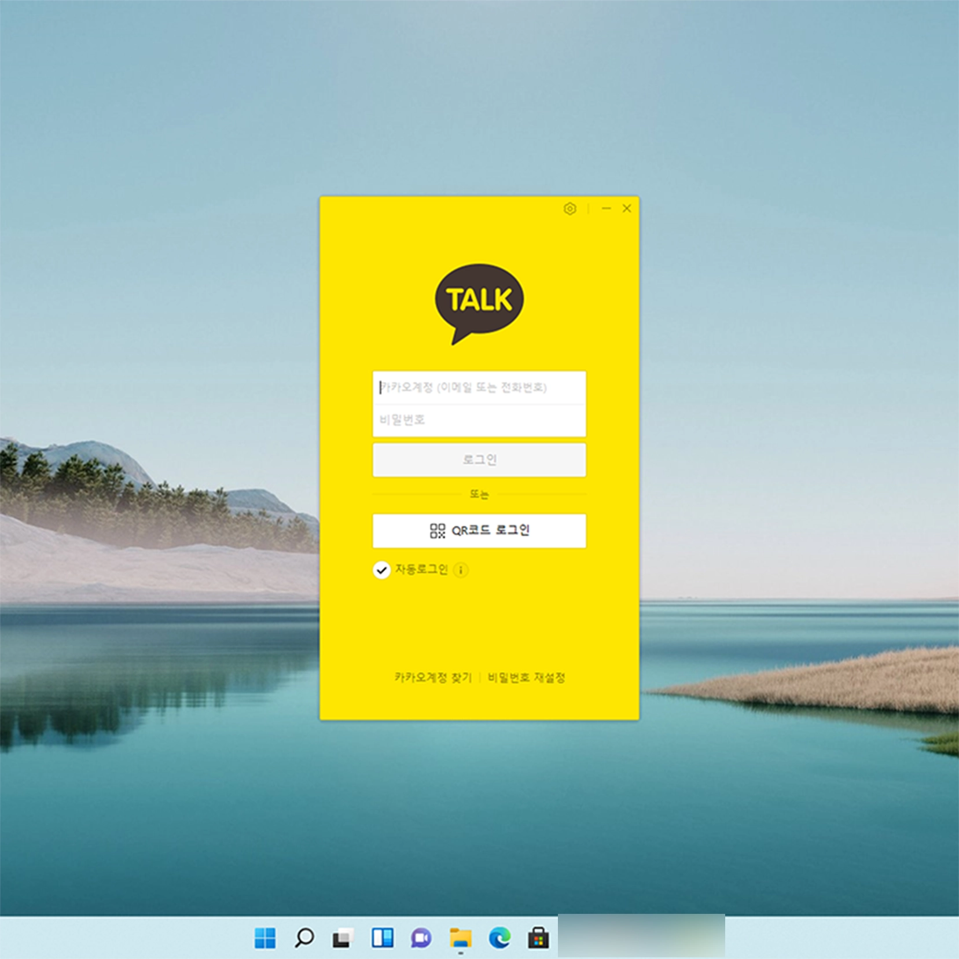
Task: Open auto-login info icon
Action: coord(461,570)
